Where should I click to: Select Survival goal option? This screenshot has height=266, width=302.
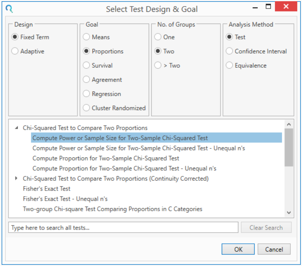pos(86,65)
